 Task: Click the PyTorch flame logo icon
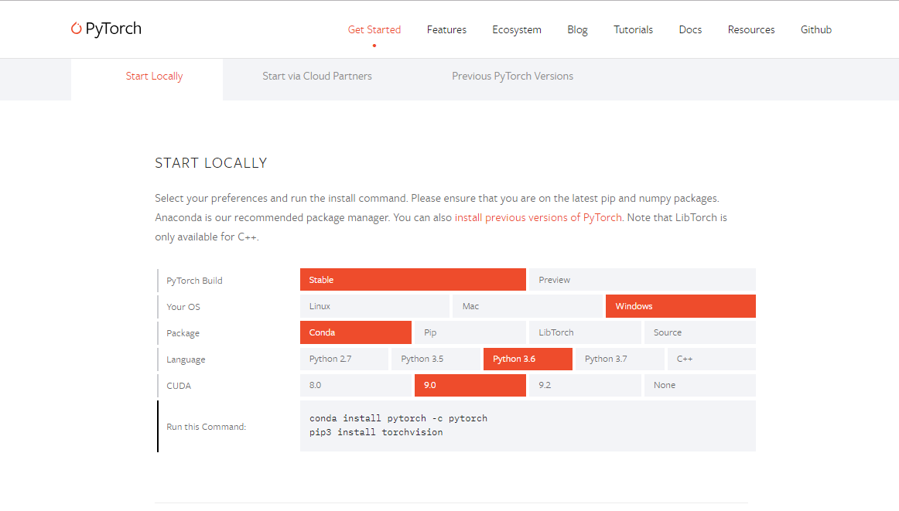(x=76, y=28)
